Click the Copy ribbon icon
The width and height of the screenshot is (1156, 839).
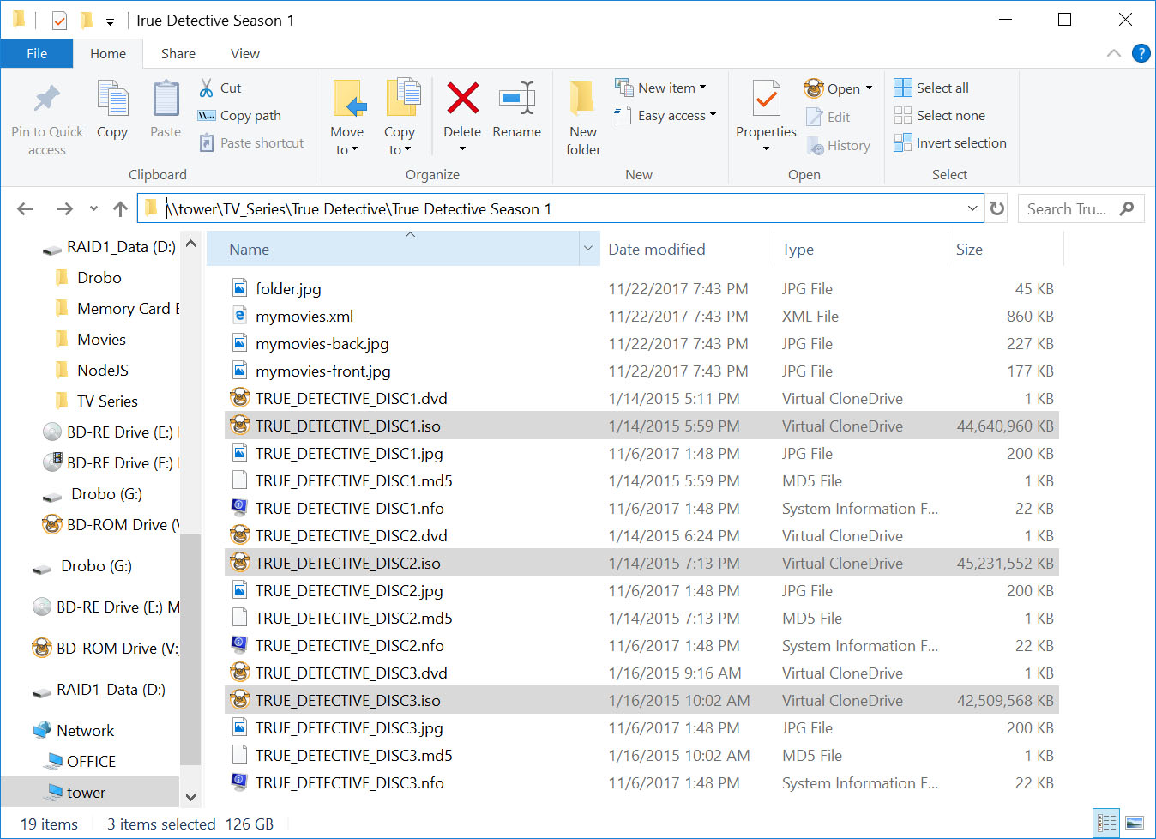point(112,99)
